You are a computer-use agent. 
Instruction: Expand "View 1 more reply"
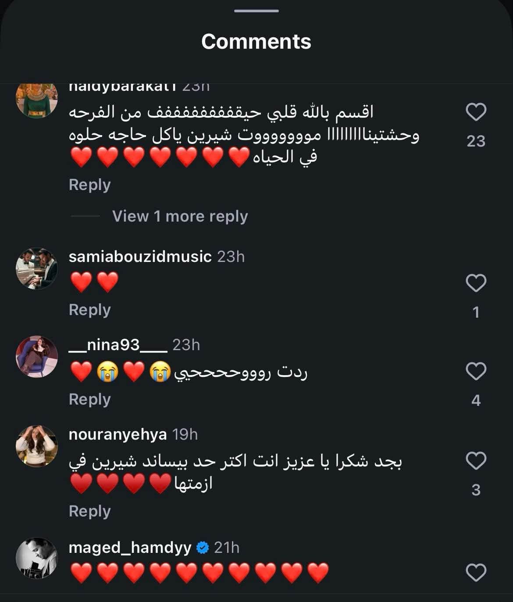180,216
